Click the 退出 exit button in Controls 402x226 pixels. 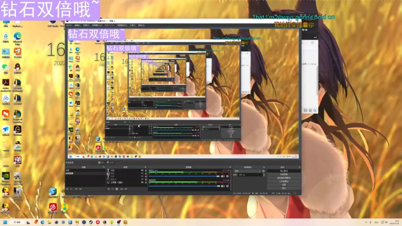(284, 188)
